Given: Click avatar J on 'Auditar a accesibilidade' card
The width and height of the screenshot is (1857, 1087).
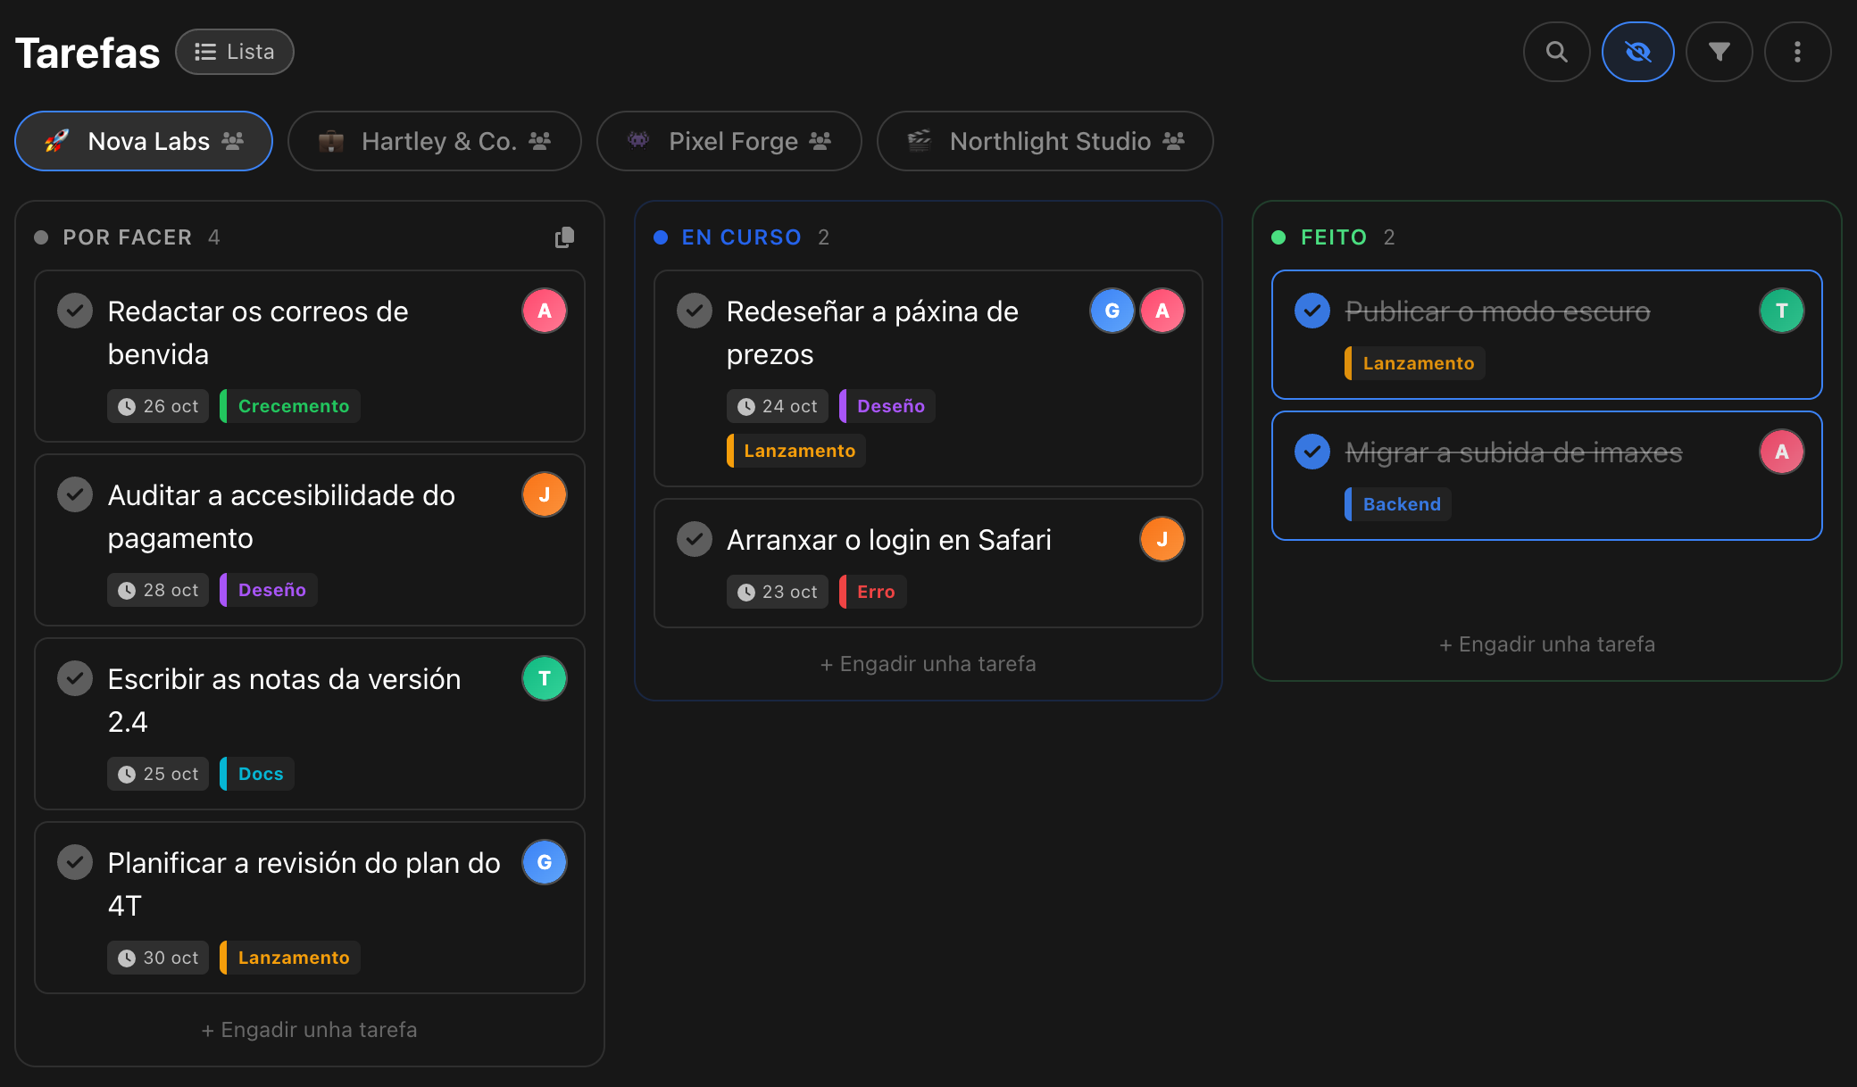Looking at the screenshot, I should [545, 494].
